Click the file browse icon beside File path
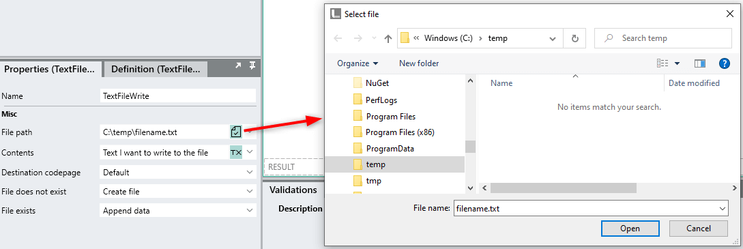Viewport: 743px width, 249px height. coord(236,132)
